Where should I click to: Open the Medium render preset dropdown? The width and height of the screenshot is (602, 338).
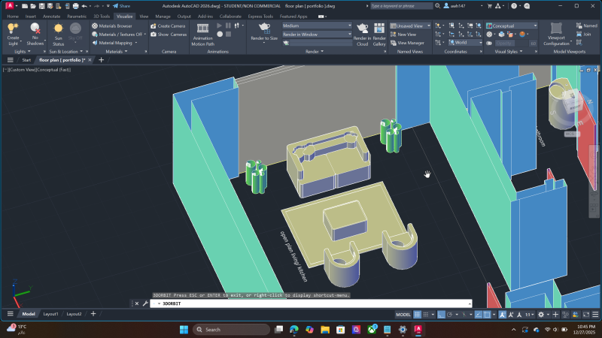317,26
